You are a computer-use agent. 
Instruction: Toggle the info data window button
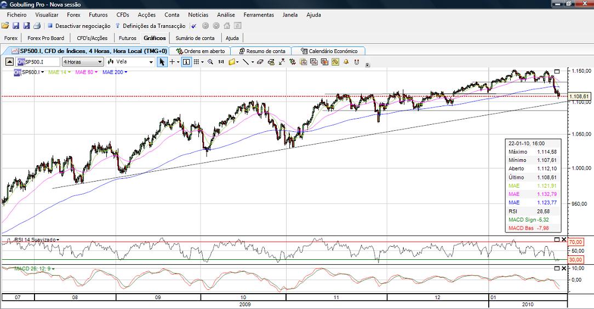(186, 62)
